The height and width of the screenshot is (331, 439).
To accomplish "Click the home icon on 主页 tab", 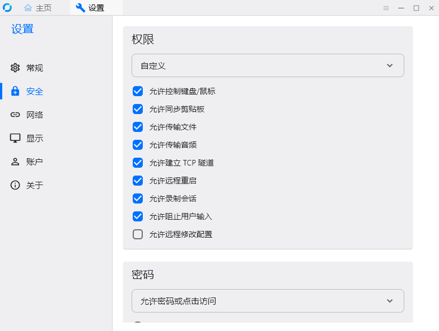I will (28, 8).
